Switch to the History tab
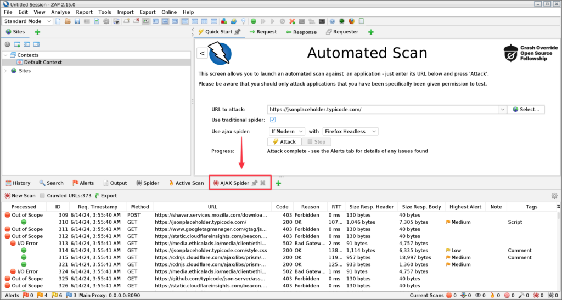562x300 pixels. click(18, 183)
